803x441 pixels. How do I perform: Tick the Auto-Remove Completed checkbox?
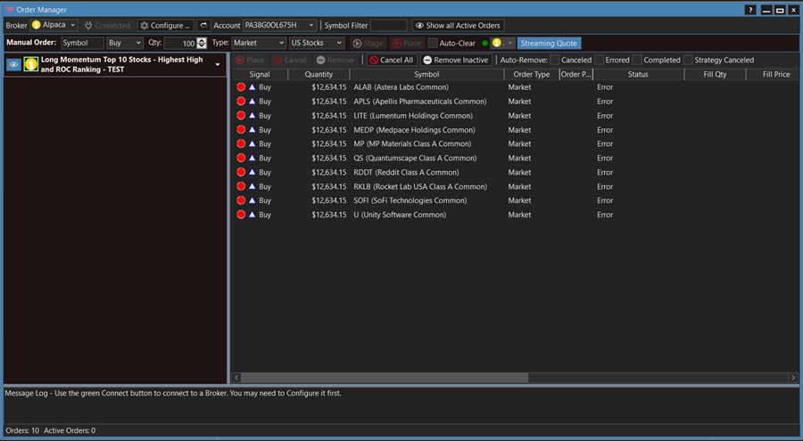[637, 60]
